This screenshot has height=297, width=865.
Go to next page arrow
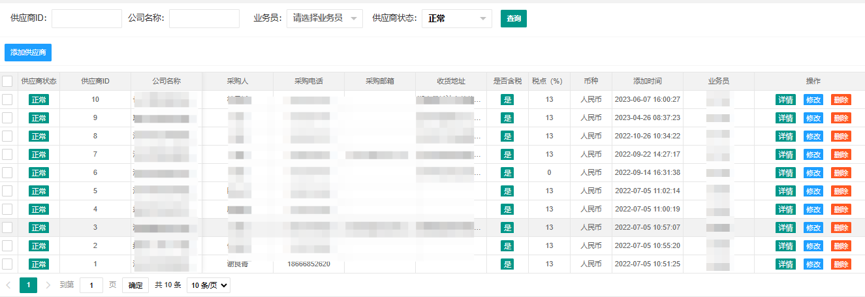click(x=48, y=285)
